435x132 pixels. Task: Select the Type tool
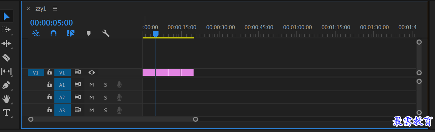(6, 113)
